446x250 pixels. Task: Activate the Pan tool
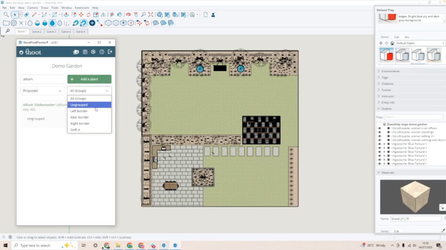click(x=136, y=15)
